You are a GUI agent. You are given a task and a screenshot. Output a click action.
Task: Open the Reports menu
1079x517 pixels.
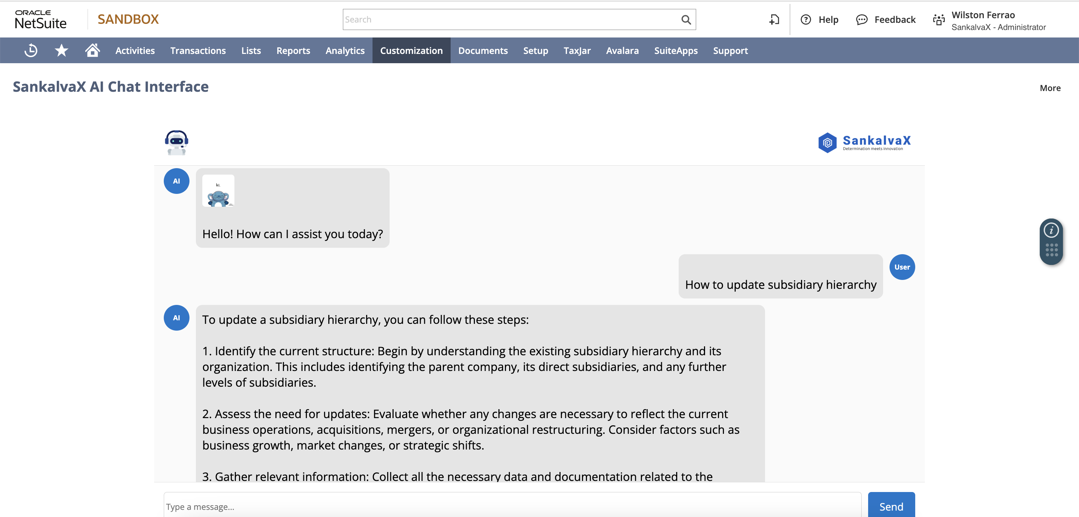293,50
